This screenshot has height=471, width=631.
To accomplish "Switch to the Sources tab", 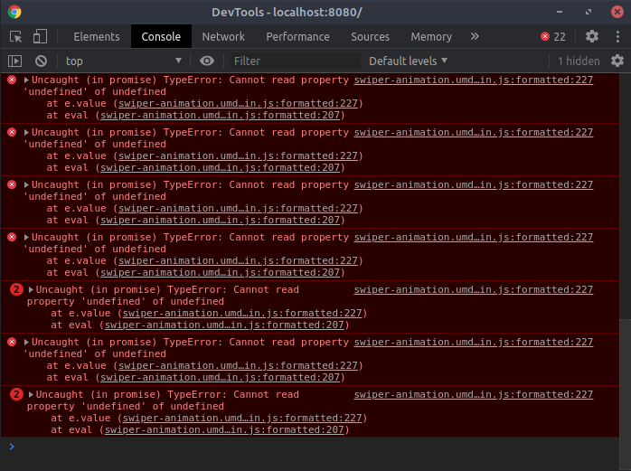I will (x=371, y=37).
